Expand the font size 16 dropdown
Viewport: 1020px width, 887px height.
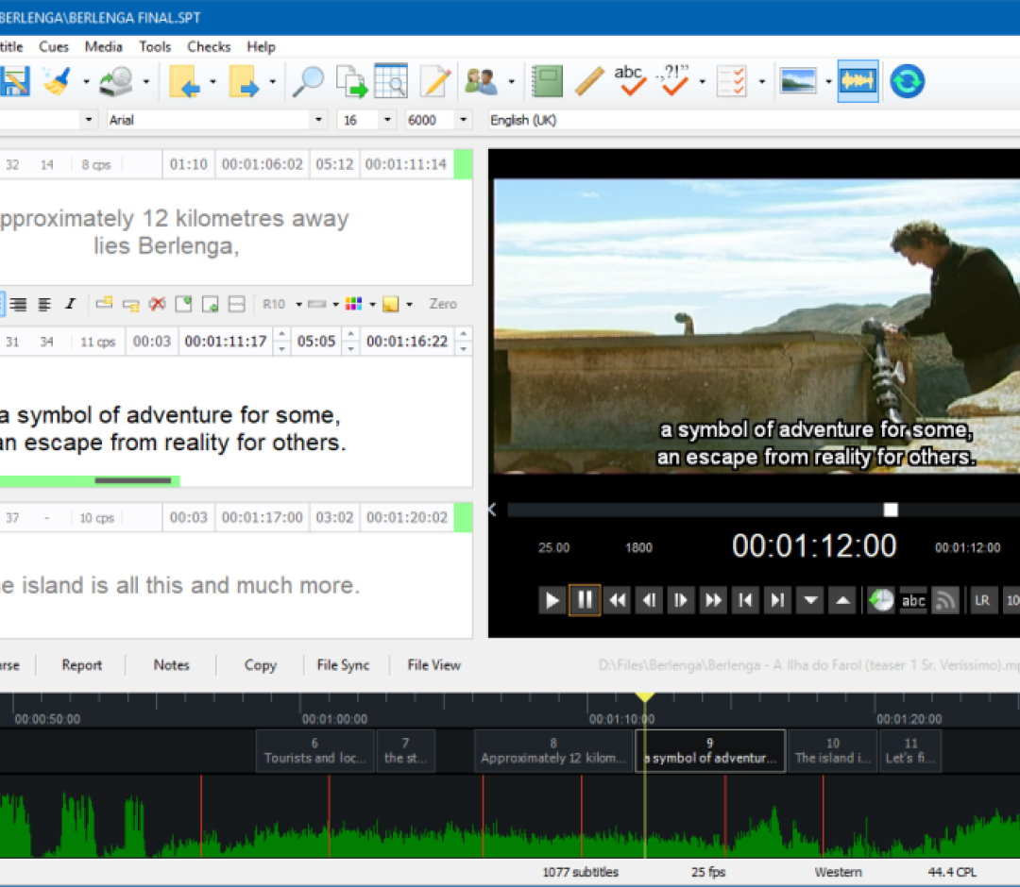(387, 120)
